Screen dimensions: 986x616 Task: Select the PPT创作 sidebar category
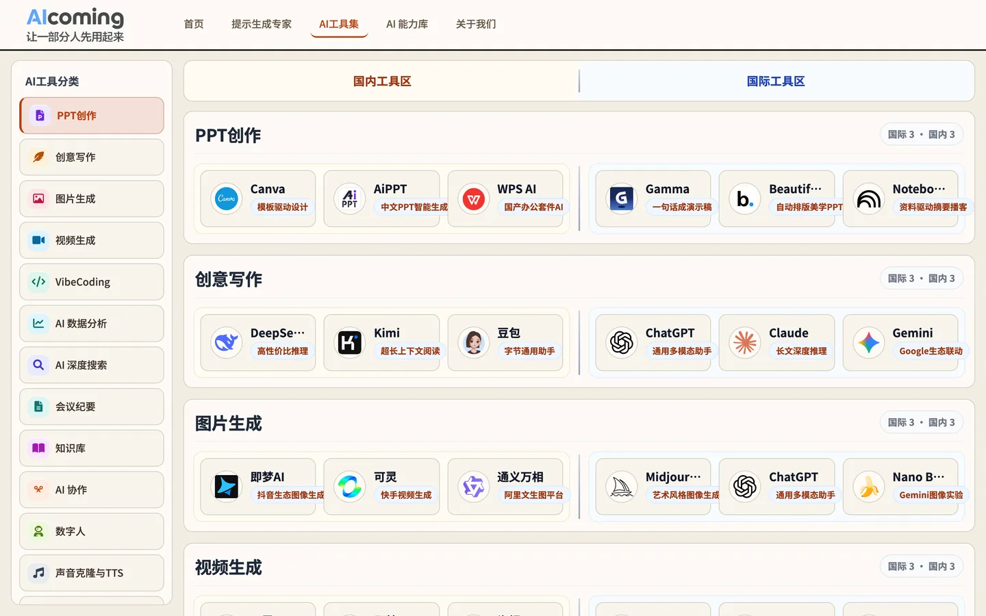point(92,116)
